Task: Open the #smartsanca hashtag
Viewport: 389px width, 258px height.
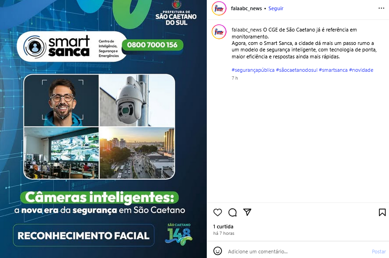Action: (x=333, y=70)
